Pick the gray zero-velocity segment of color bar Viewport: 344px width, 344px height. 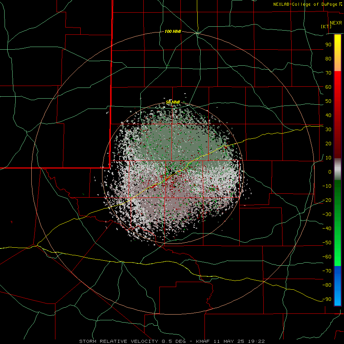pos(338,169)
